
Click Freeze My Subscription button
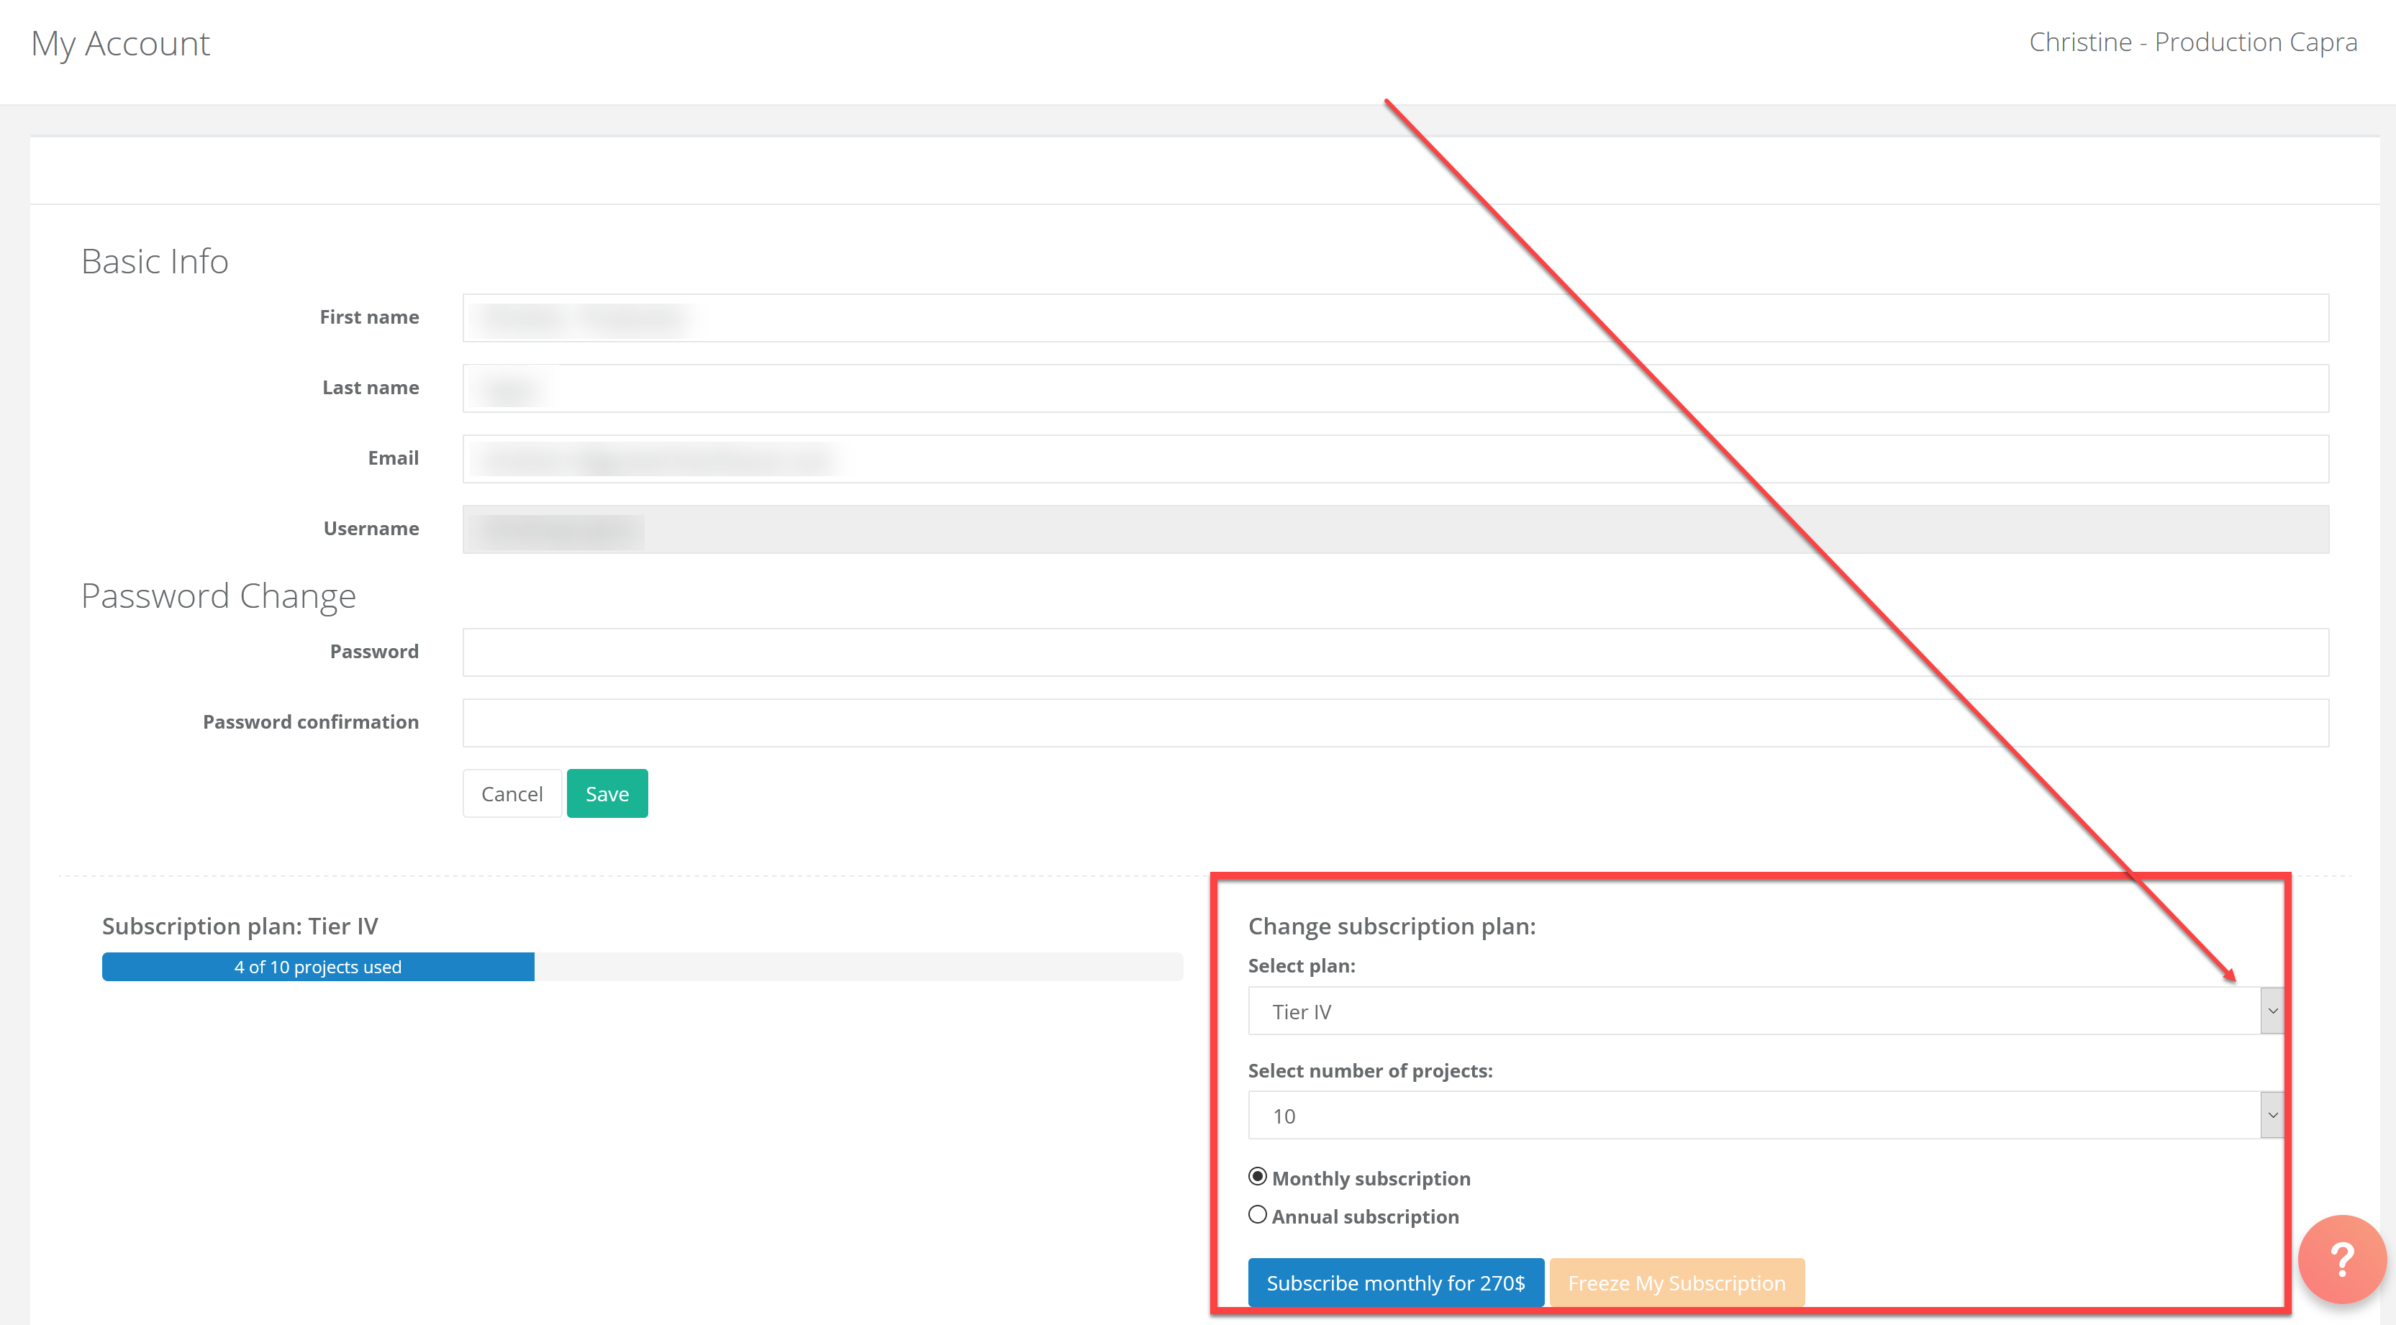pos(1676,1283)
